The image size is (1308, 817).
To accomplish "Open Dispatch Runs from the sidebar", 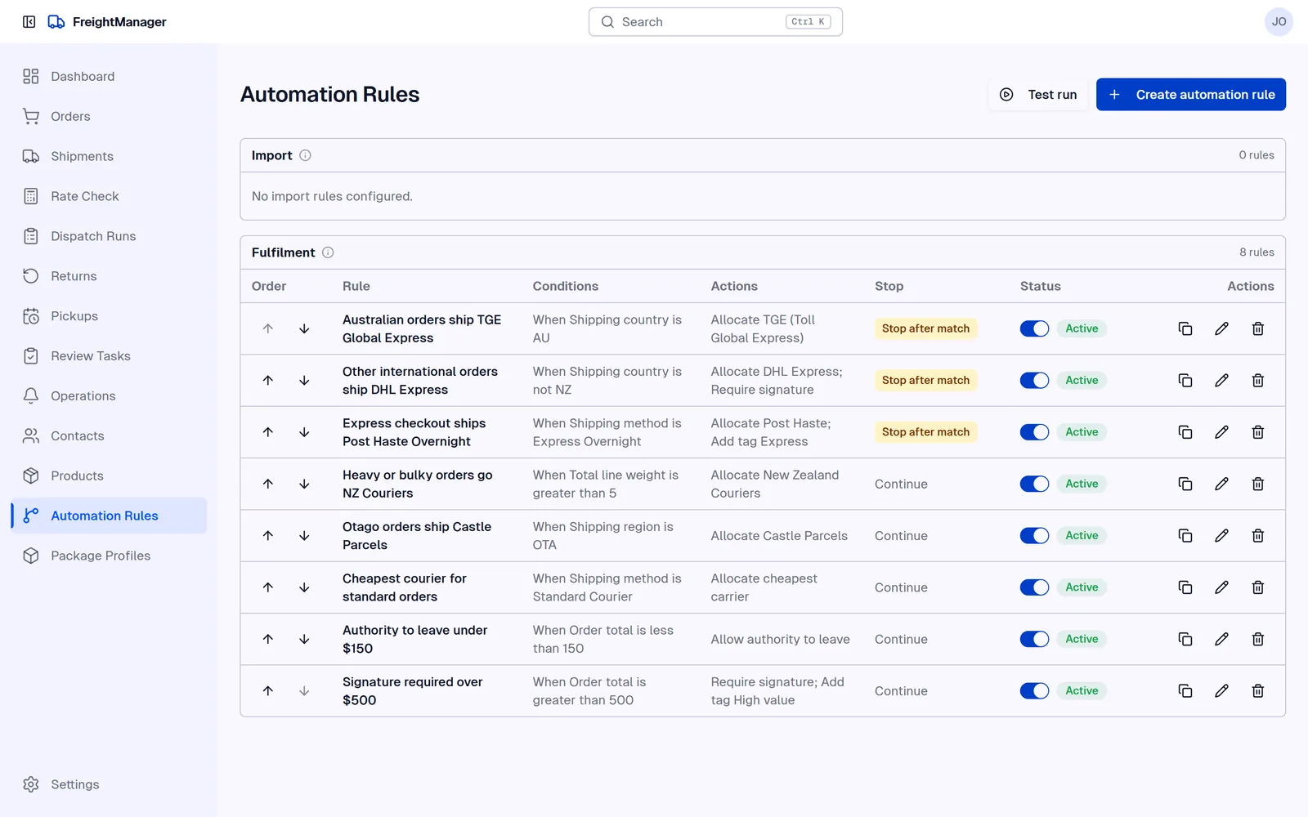I will point(109,236).
